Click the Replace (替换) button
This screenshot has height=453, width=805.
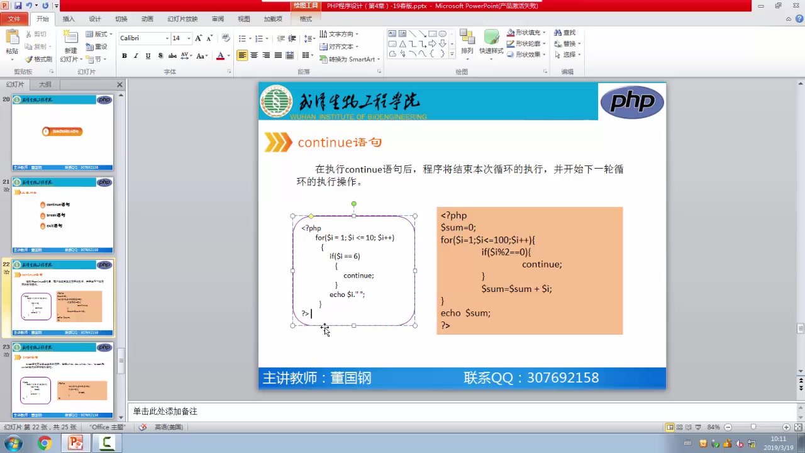(x=567, y=43)
